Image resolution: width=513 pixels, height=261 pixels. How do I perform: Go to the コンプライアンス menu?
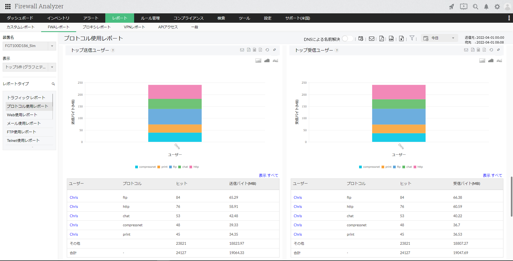click(x=188, y=18)
